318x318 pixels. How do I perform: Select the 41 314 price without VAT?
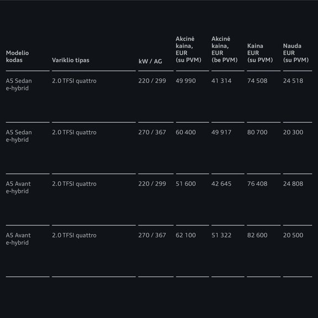point(221,80)
